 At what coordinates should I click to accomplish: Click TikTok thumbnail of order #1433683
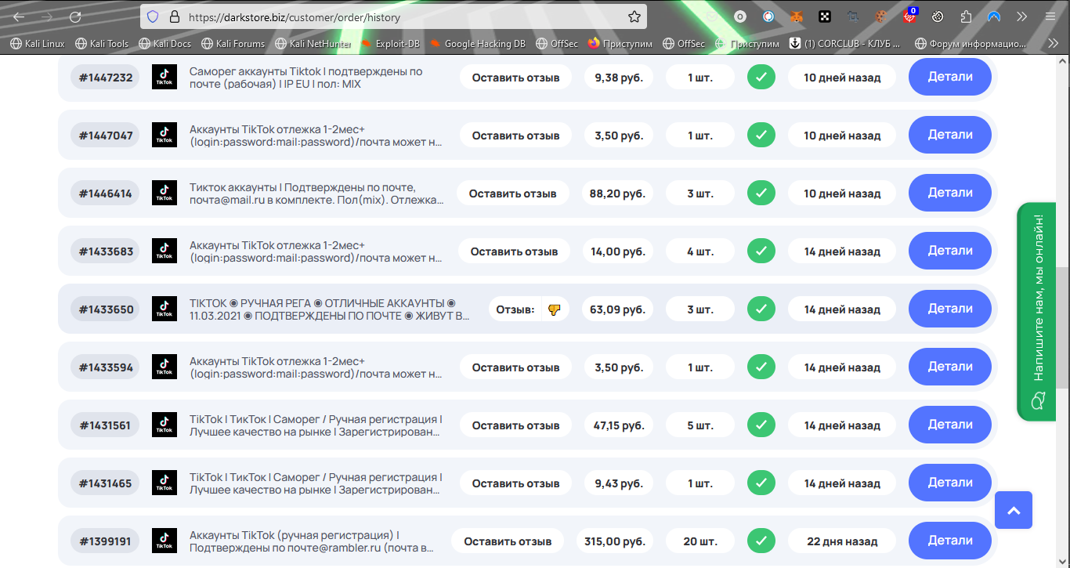coord(164,251)
